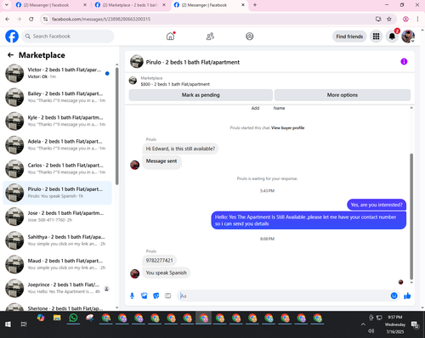Open WhatsApp from the taskbar
Image resolution: width=425 pixels, height=338 pixels.
[x=73, y=318]
